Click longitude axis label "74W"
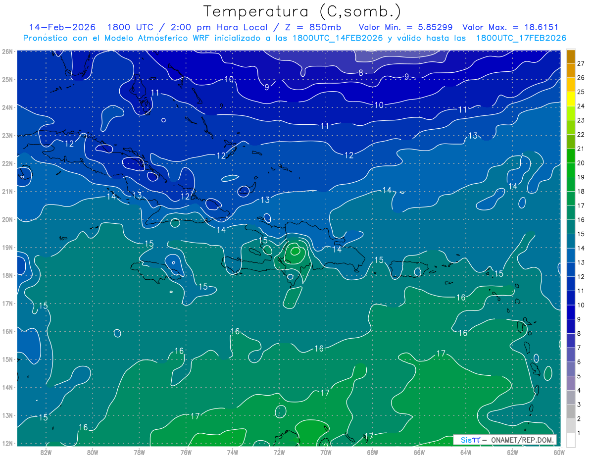Viewport: 594px width, 459px height. coord(232,452)
